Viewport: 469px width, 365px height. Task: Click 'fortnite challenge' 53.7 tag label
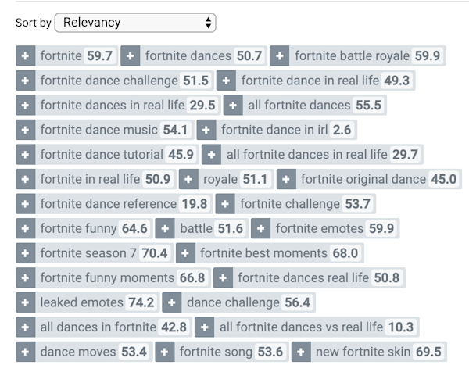(x=290, y=204)
